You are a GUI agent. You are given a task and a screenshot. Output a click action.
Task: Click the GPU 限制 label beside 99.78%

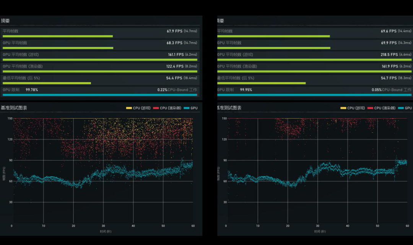tap(11, 90)
